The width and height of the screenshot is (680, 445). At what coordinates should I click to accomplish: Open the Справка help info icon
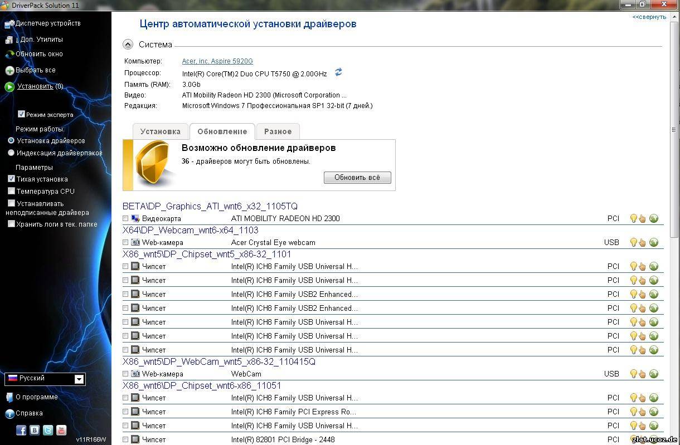tap(9, 414)
